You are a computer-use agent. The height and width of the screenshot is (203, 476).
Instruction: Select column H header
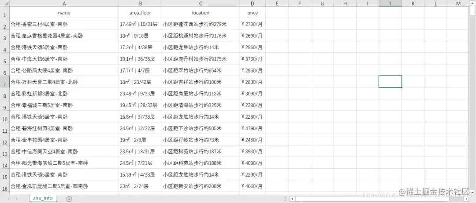click(345, 4)
